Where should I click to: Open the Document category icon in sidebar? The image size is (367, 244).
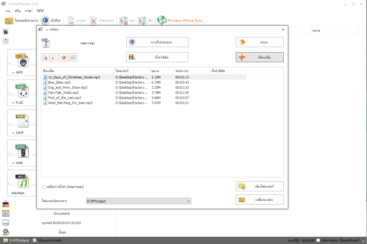[6, 213]
